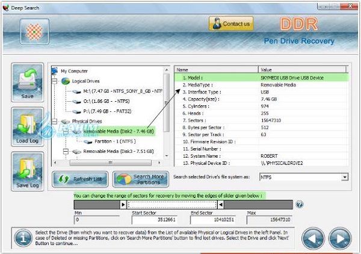Click Search More Partitions button
Screen dimensions: 361x254
tap(141, 179)
